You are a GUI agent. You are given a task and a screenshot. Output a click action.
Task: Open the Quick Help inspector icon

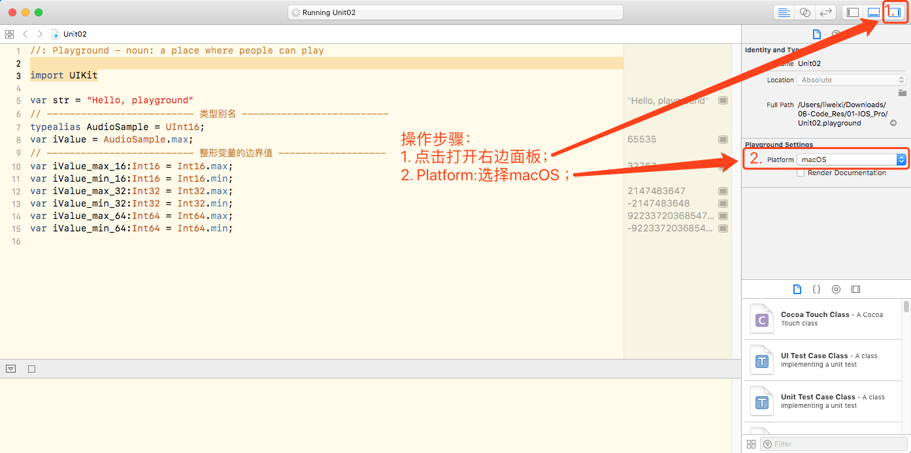[x=837, y=35]
